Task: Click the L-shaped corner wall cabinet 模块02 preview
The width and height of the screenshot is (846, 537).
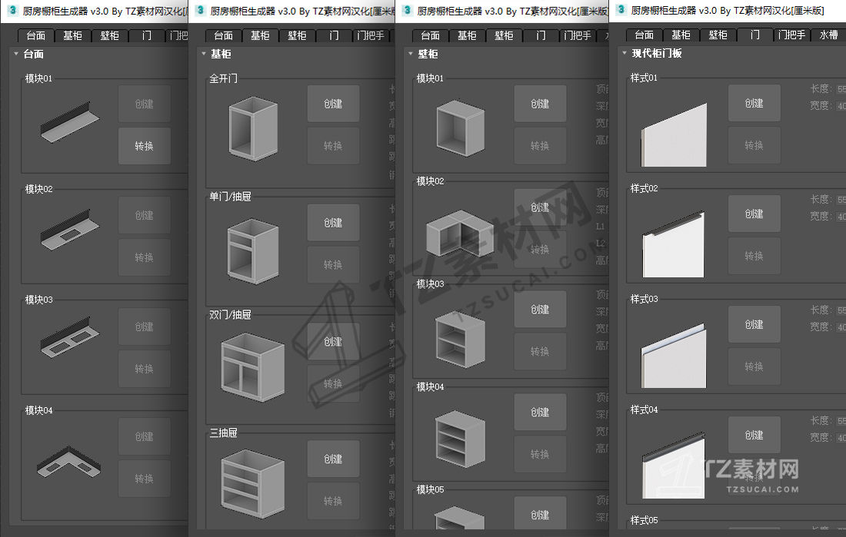Action: pos(460,234)
